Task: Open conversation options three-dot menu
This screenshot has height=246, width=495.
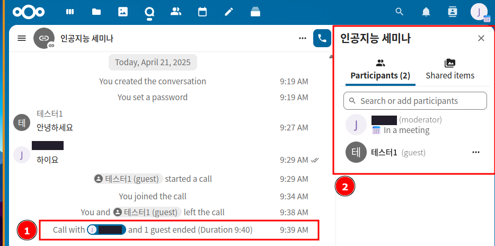Action: (x=303, y=38)
